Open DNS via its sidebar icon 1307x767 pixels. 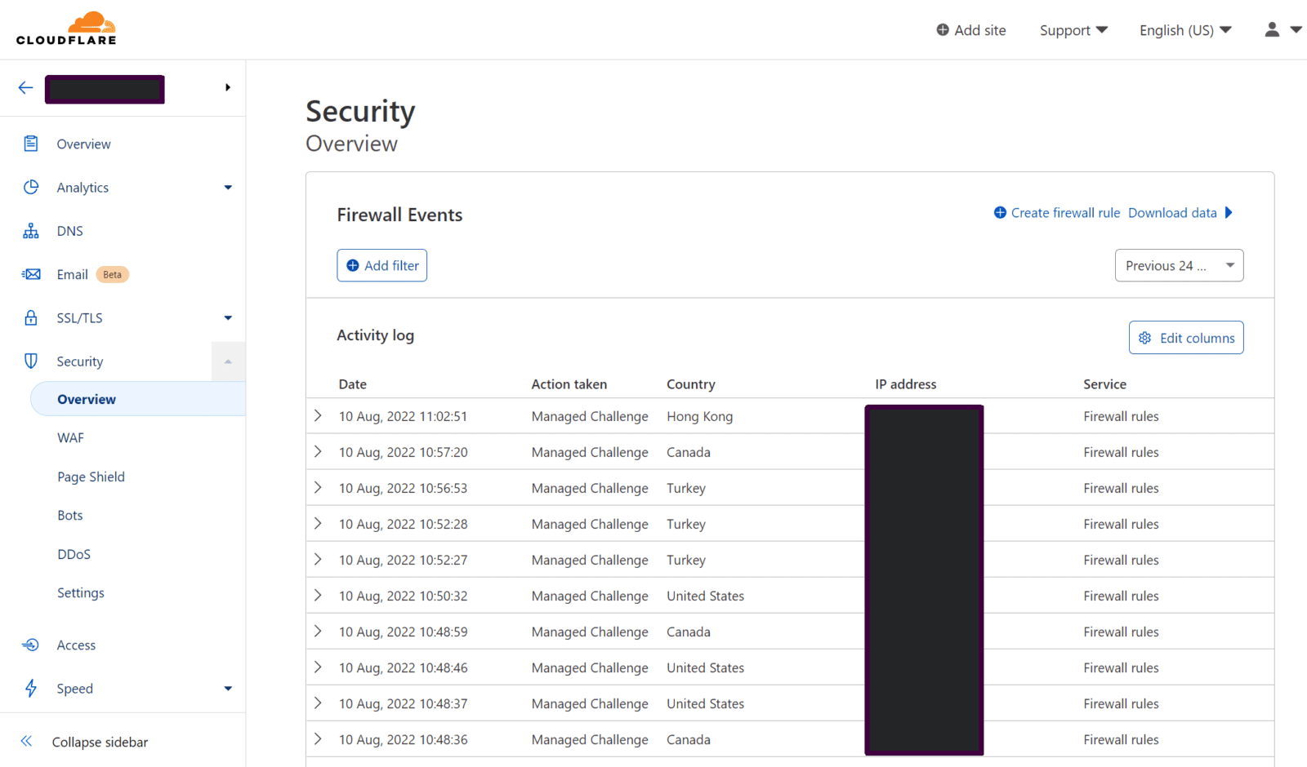[x=30, y=230]
